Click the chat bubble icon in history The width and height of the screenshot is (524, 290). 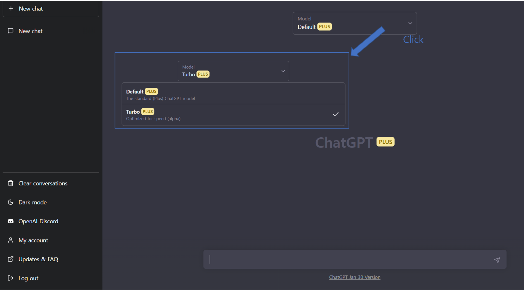coord(11,31)
